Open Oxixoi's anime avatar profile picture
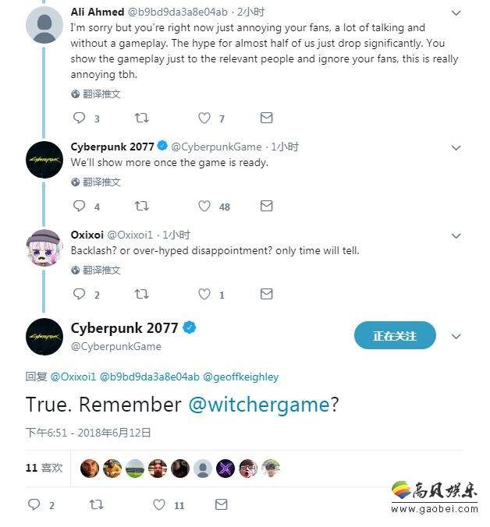The image size is (490, 527). [44, 248]
